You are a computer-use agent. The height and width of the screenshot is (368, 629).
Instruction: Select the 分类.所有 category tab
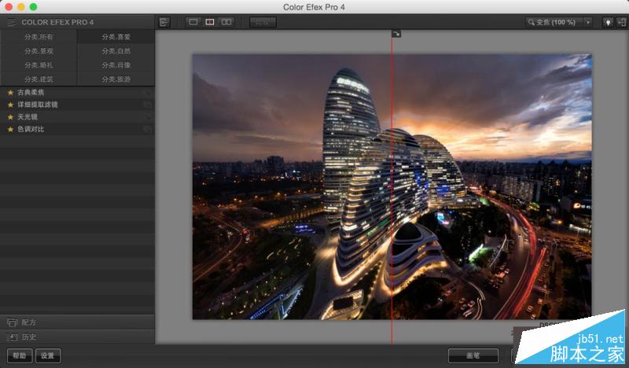[39, 37]
